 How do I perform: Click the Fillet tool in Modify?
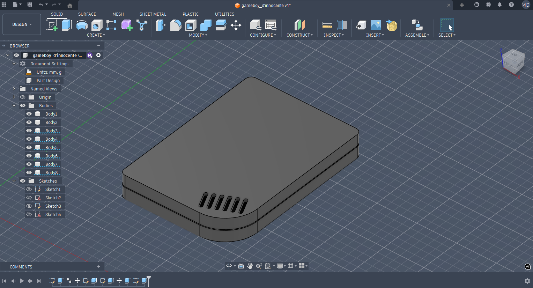(x=176, y=25)
